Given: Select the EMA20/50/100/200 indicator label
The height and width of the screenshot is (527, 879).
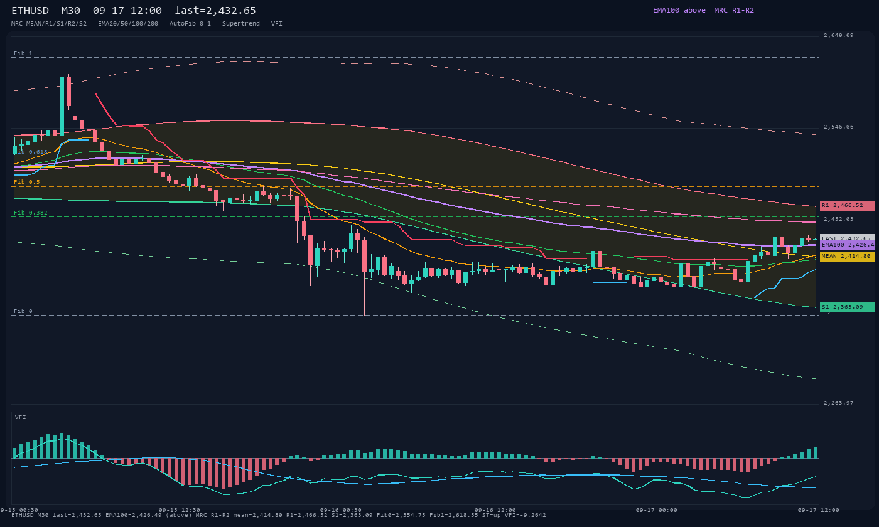Looking at the screenshot, I should 128,24.
